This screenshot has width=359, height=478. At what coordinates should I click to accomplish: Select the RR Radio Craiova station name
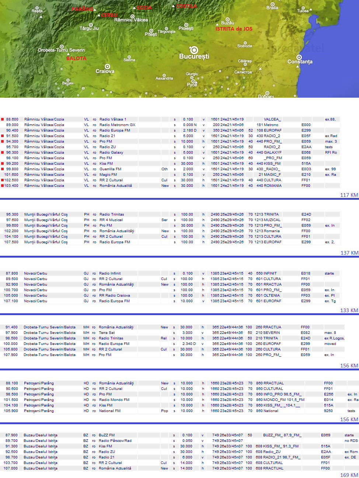pos(115,296)
